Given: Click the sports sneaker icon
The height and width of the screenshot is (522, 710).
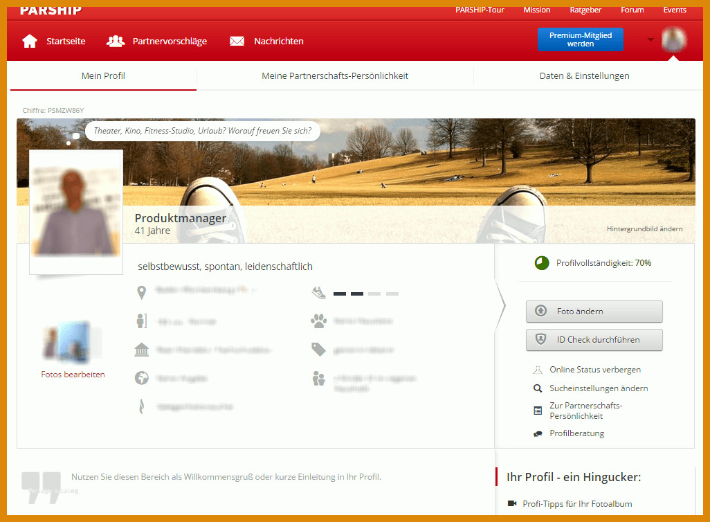Looking at the screenshot, I should (x=319, y=293).
